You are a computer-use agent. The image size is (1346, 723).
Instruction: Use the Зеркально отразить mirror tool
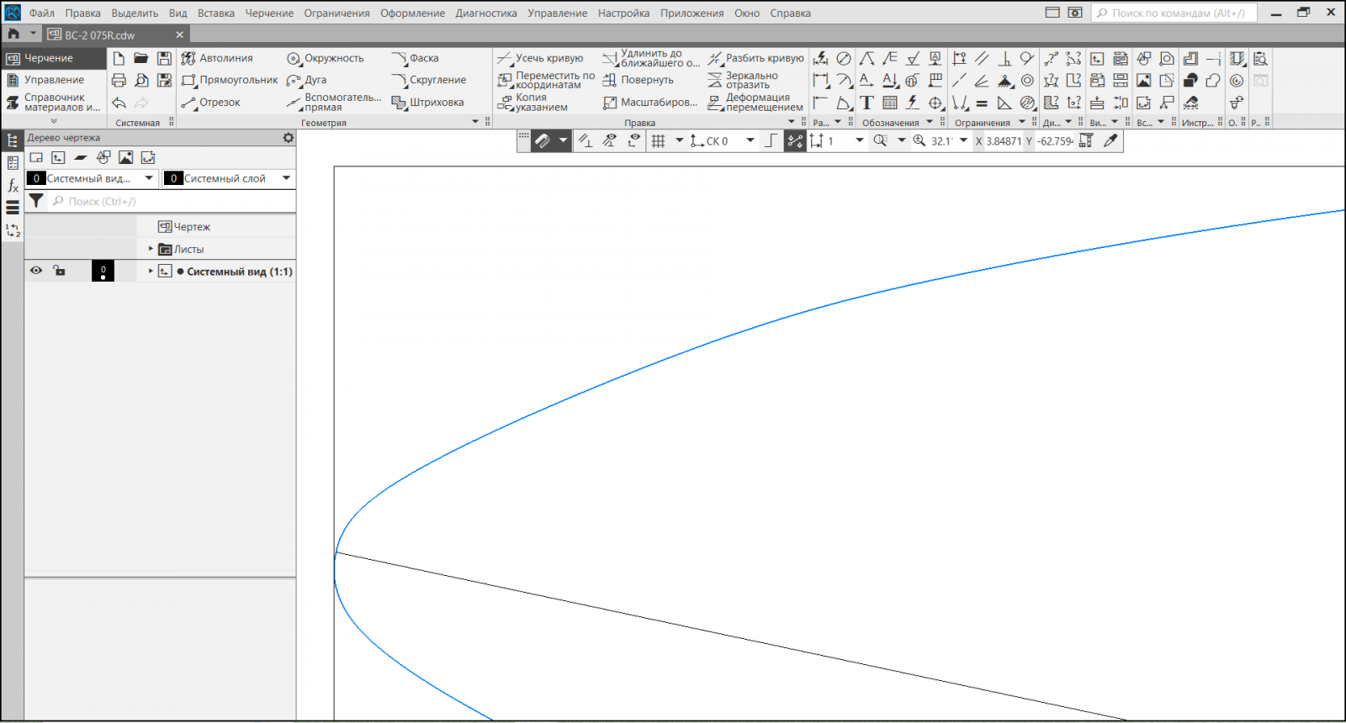point(744,80)
